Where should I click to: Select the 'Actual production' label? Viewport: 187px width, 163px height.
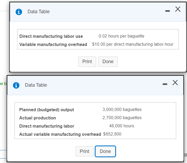coord(38,118)
